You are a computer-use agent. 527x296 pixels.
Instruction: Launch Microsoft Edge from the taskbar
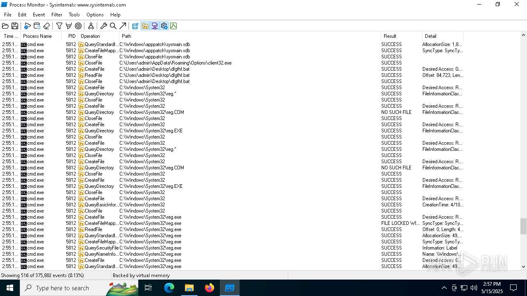[169, 288]
